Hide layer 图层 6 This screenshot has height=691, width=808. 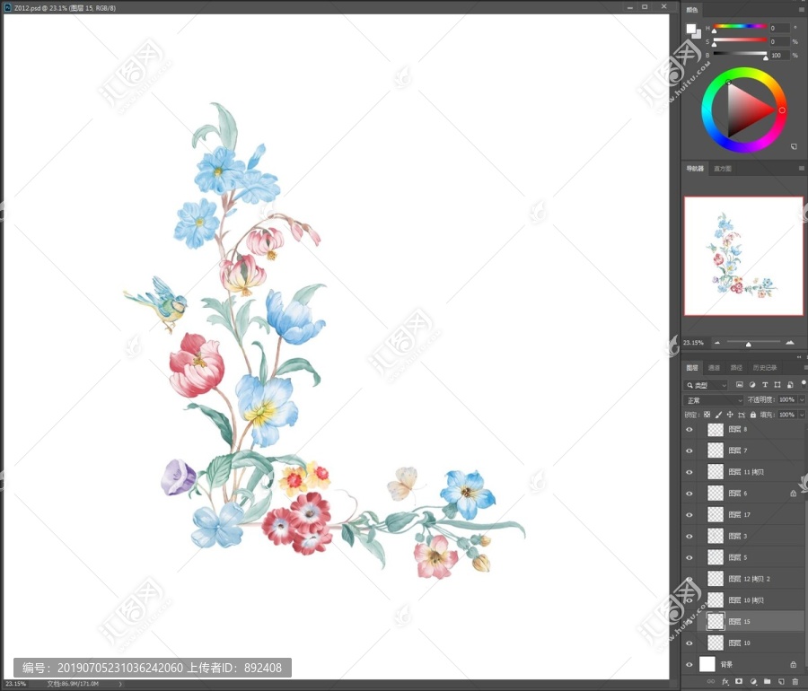(x=689, y=494)
